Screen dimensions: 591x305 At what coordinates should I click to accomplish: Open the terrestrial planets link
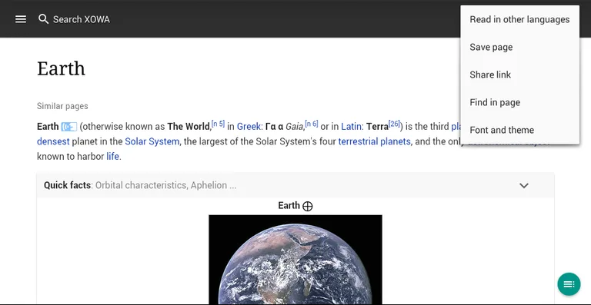click(x=374, y=141)
